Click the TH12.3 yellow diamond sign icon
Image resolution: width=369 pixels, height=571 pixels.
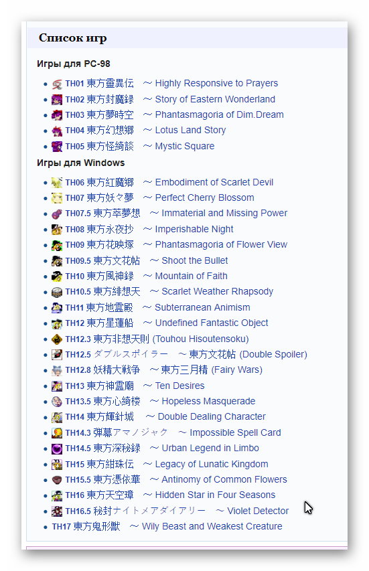click(57, 339)
